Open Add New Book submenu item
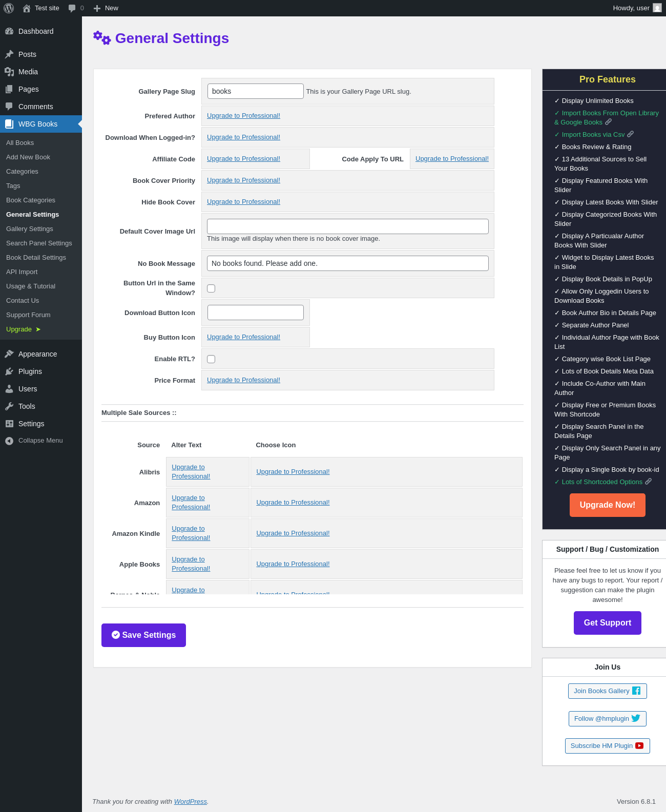 [28, 157]
